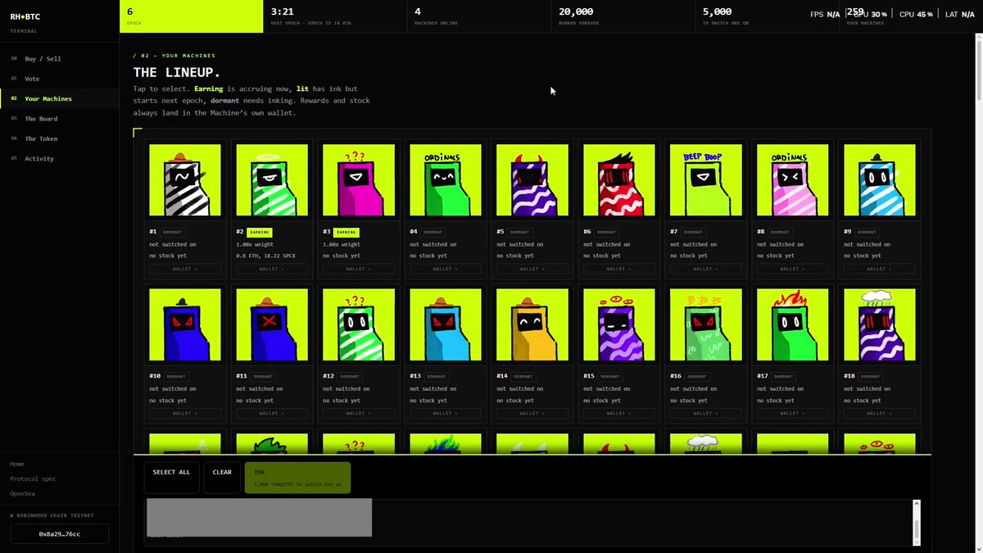Choose machine #4 green Ordinals image

[446, 180]
